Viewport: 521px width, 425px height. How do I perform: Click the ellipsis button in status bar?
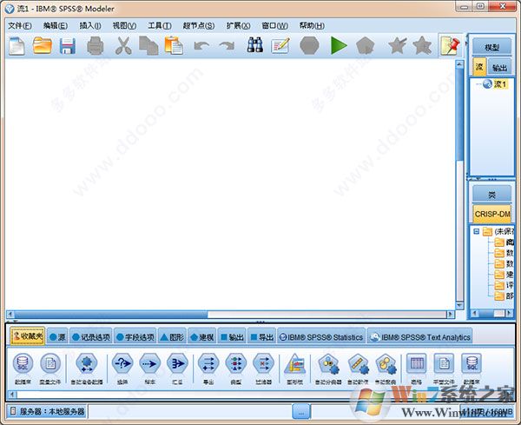coord(301,412)
